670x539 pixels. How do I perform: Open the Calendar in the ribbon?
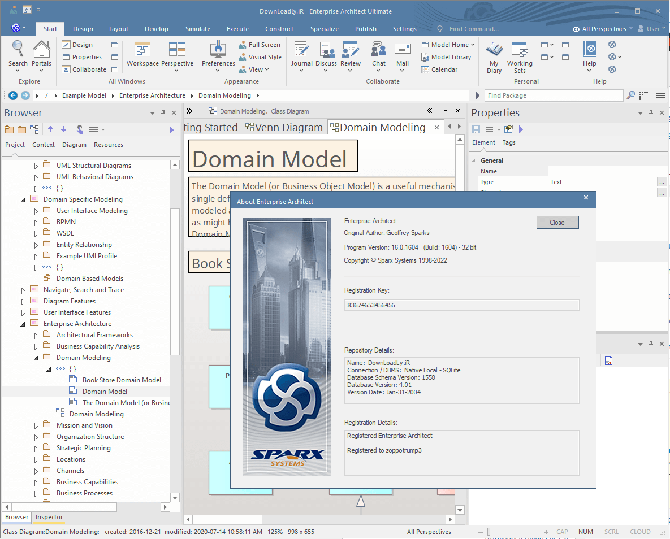click(x=439, y=69)
